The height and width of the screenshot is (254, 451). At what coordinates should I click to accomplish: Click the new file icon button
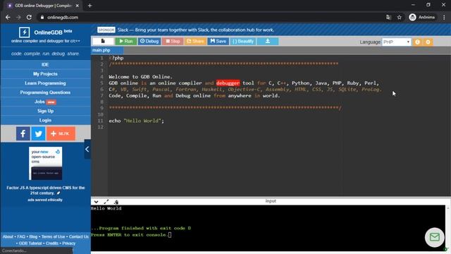(103, 41)
